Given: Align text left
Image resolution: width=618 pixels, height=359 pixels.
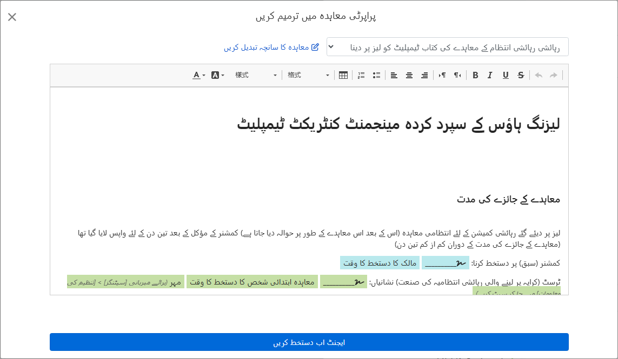Looking at the screenshot, I should (394, 75).
